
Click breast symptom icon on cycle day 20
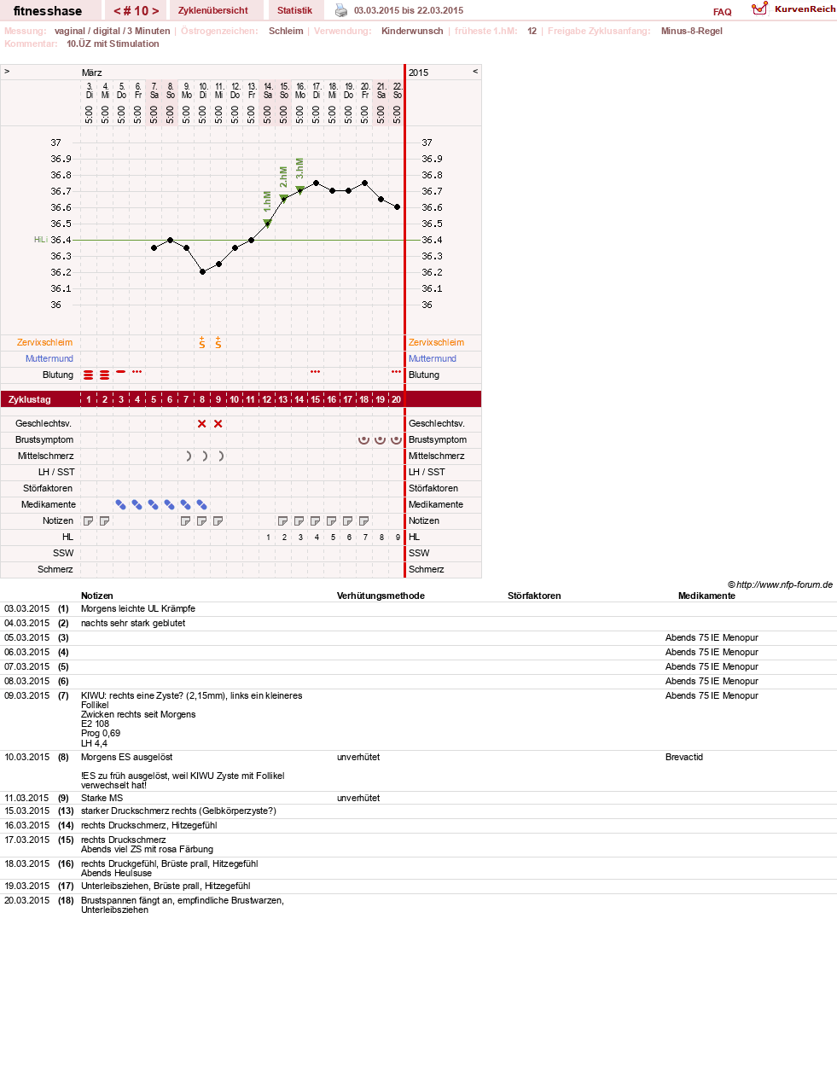397,439
